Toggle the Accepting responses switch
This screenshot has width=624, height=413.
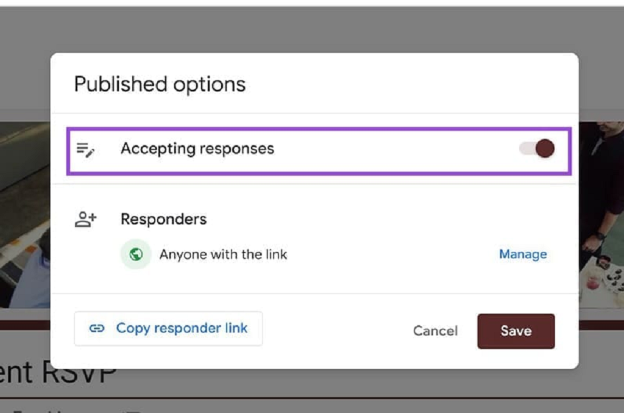(x=537, y=149)
